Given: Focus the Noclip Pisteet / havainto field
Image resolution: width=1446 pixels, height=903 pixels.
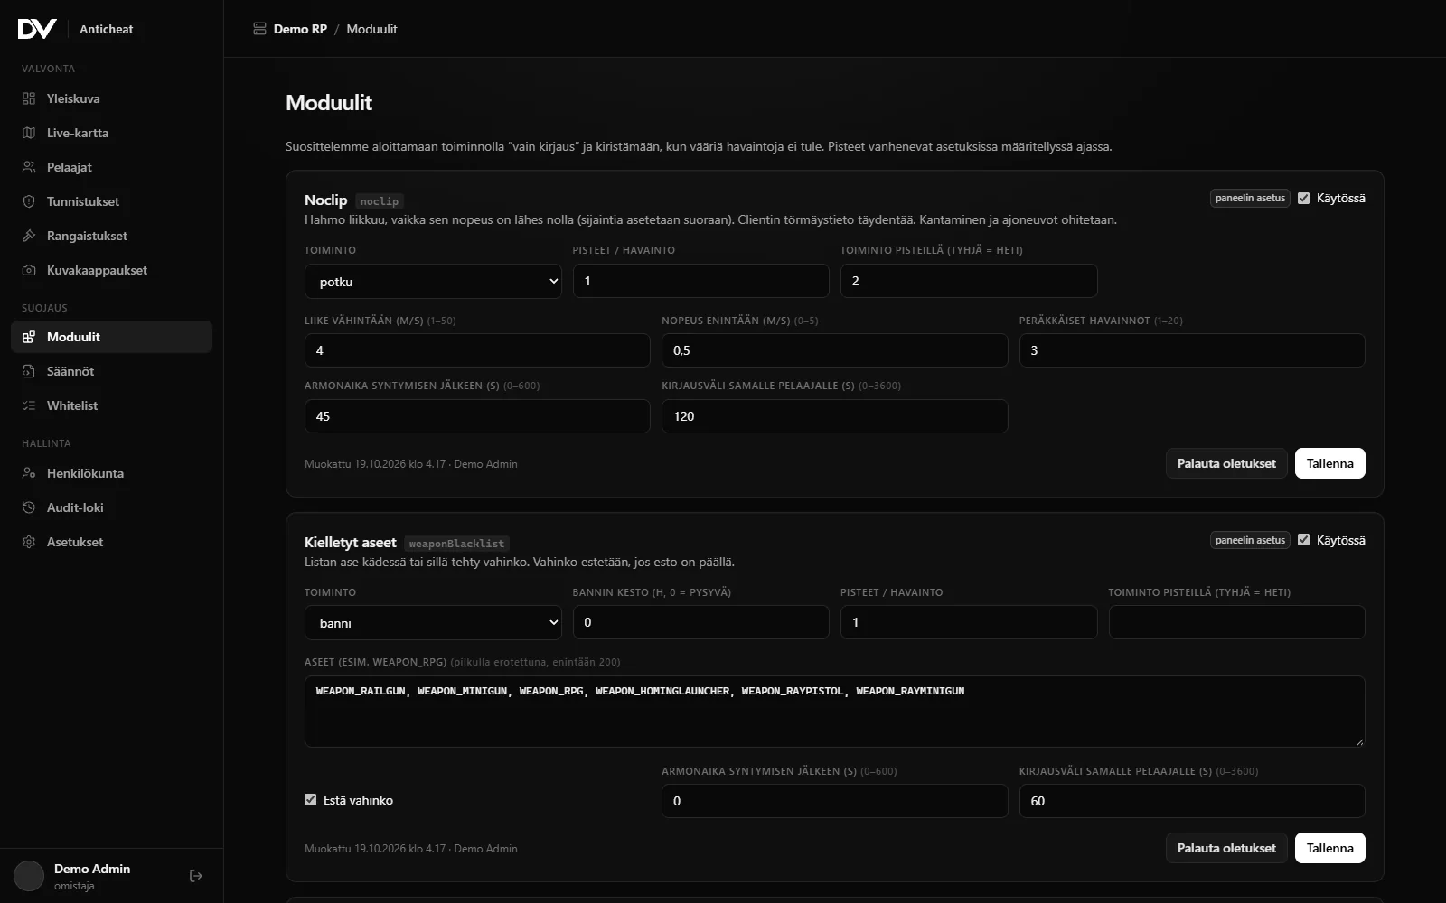Looking at the screenshot, I should coord(700,281).
